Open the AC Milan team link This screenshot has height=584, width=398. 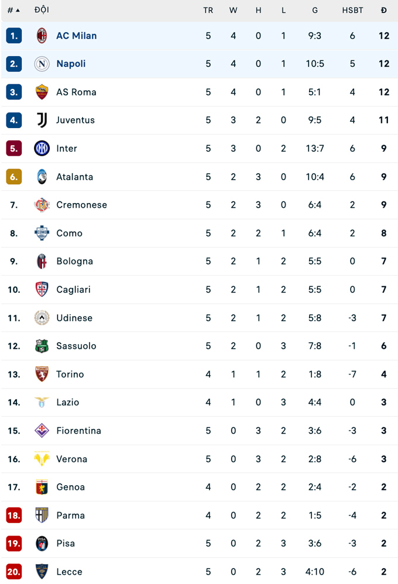pyautogui.click(x=76, y=36)
